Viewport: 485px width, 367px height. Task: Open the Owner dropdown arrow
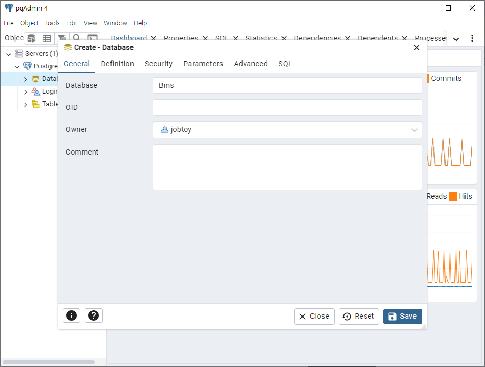415,130
